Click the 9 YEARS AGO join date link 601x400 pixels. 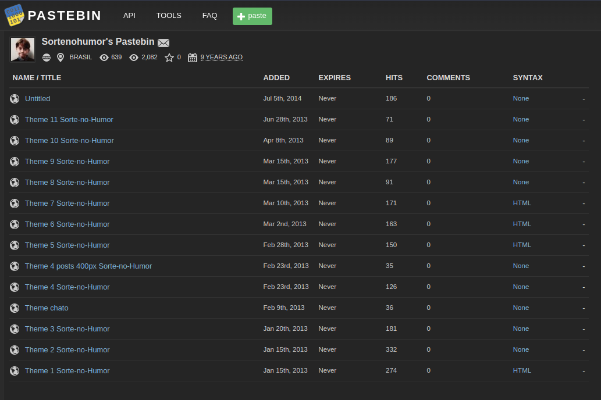(222, 57)
